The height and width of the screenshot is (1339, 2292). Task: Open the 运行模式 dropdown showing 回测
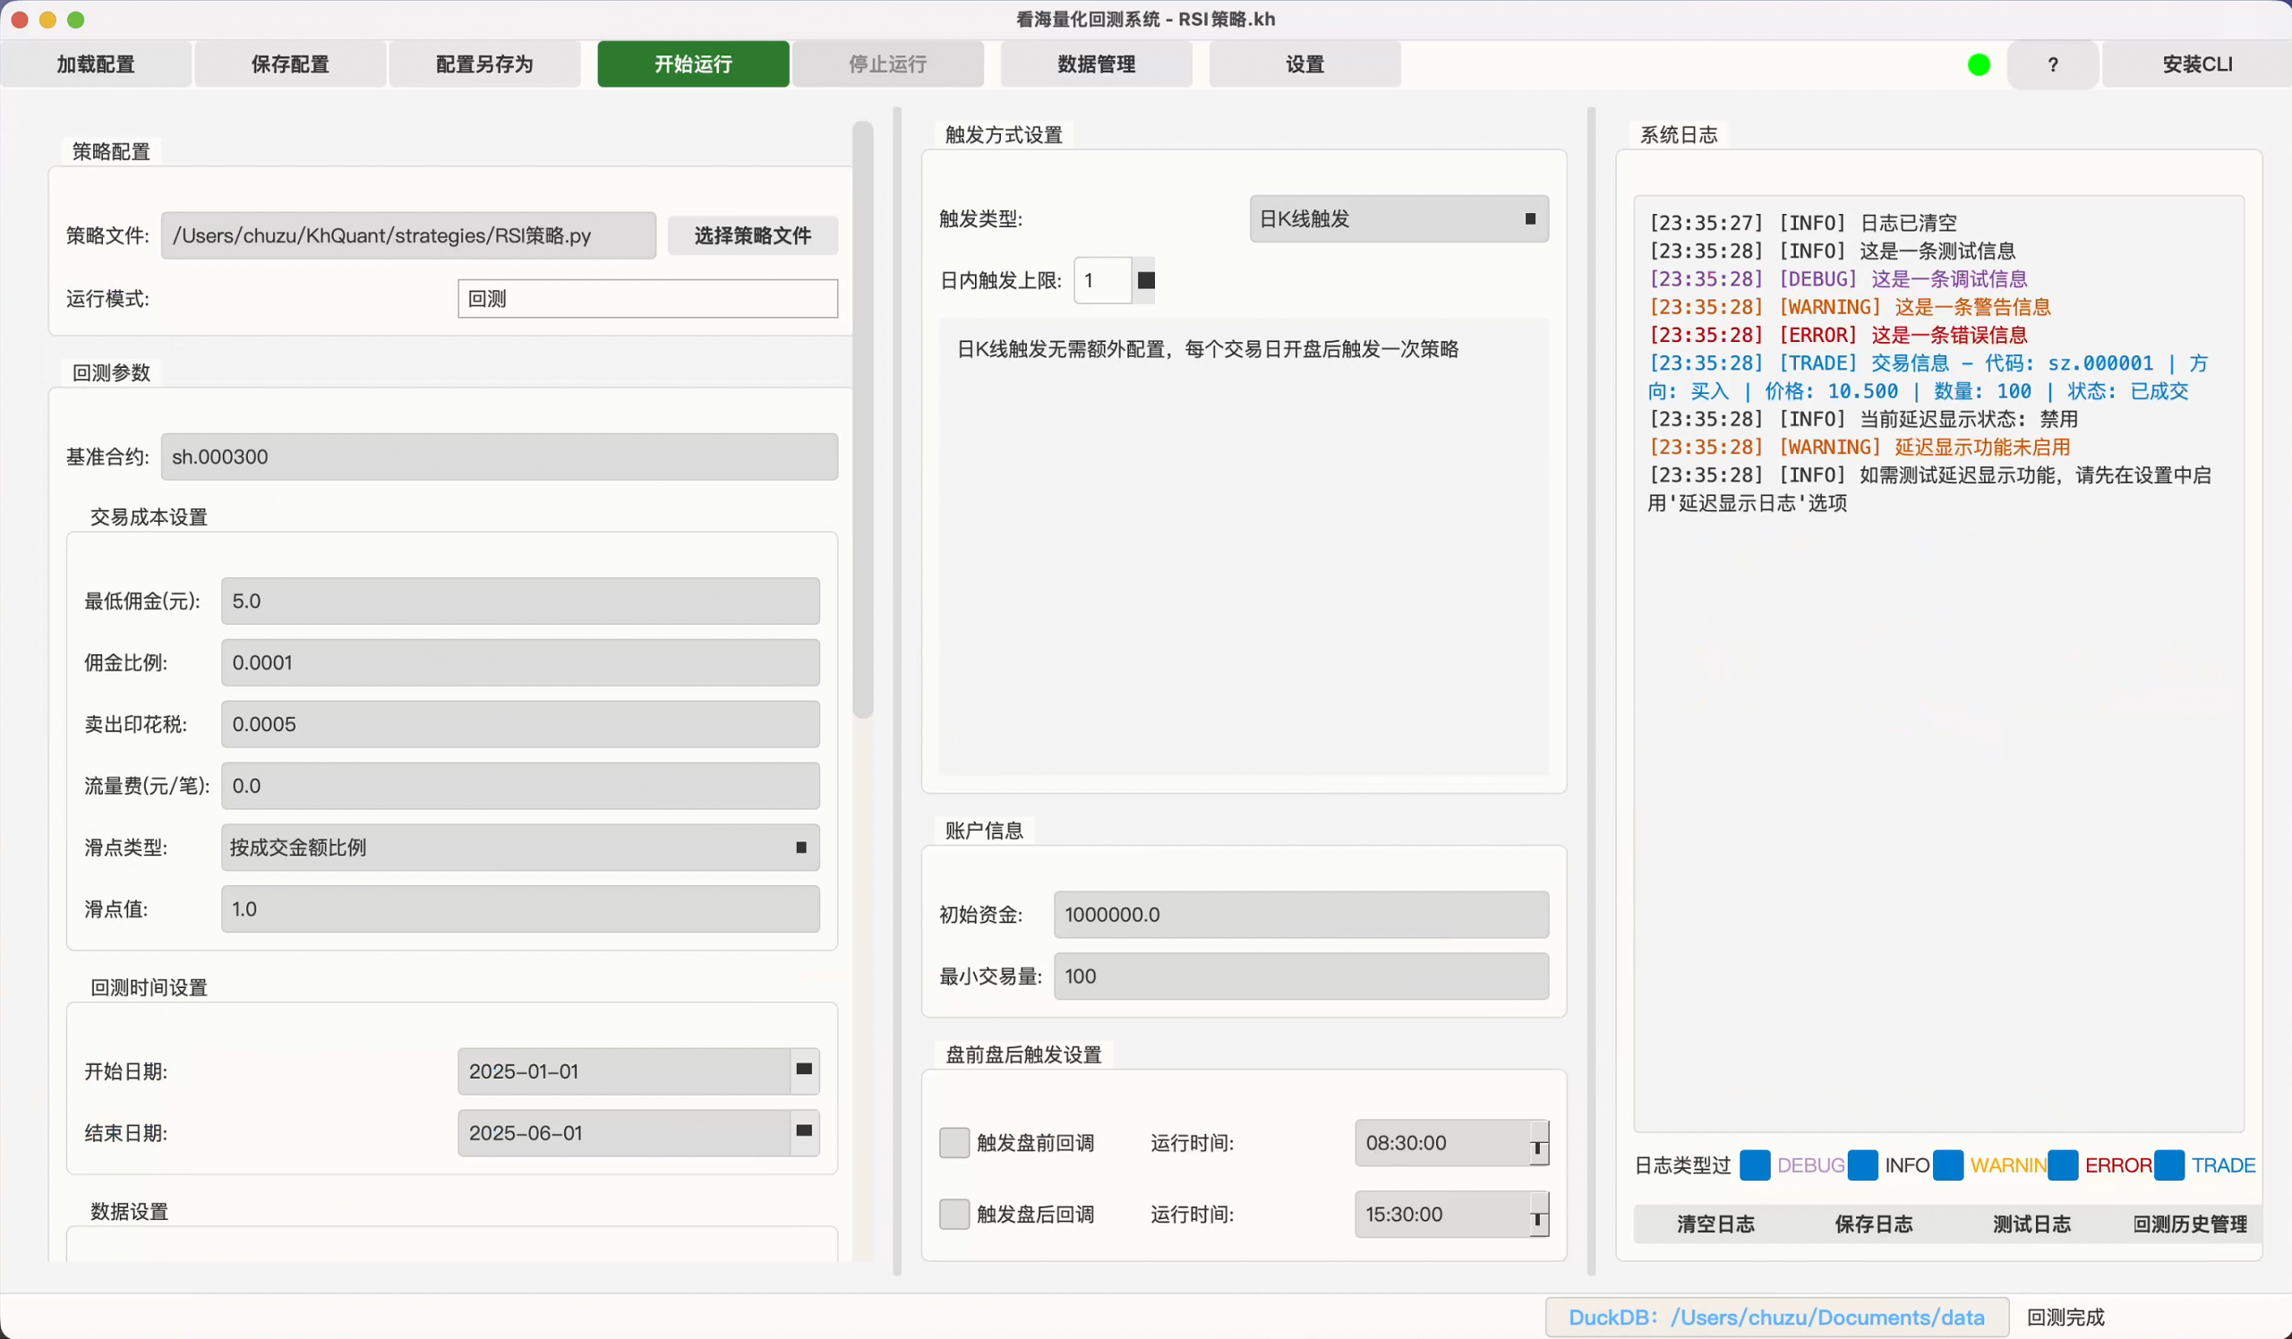[x=647, y=298]
